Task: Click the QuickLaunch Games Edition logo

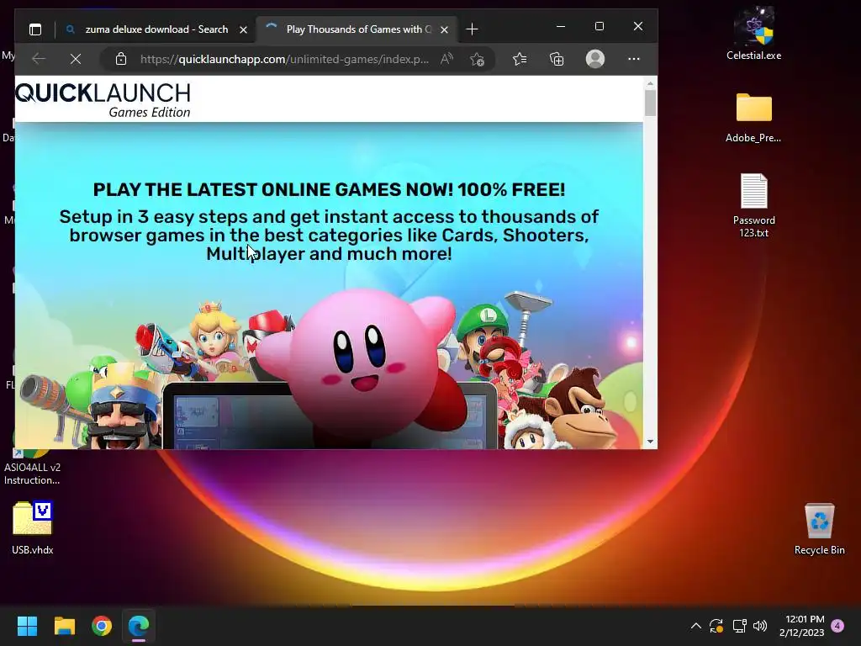Action: pos(103,100)
